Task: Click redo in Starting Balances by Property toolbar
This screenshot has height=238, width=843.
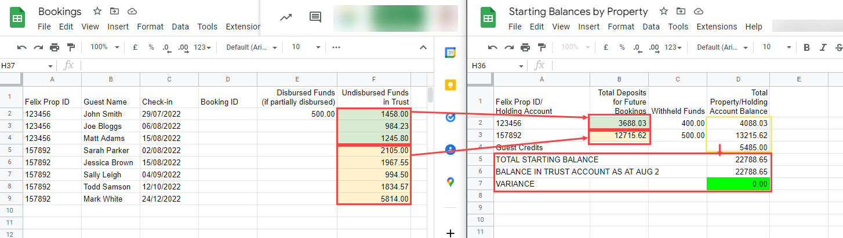Action: point(509,47)
